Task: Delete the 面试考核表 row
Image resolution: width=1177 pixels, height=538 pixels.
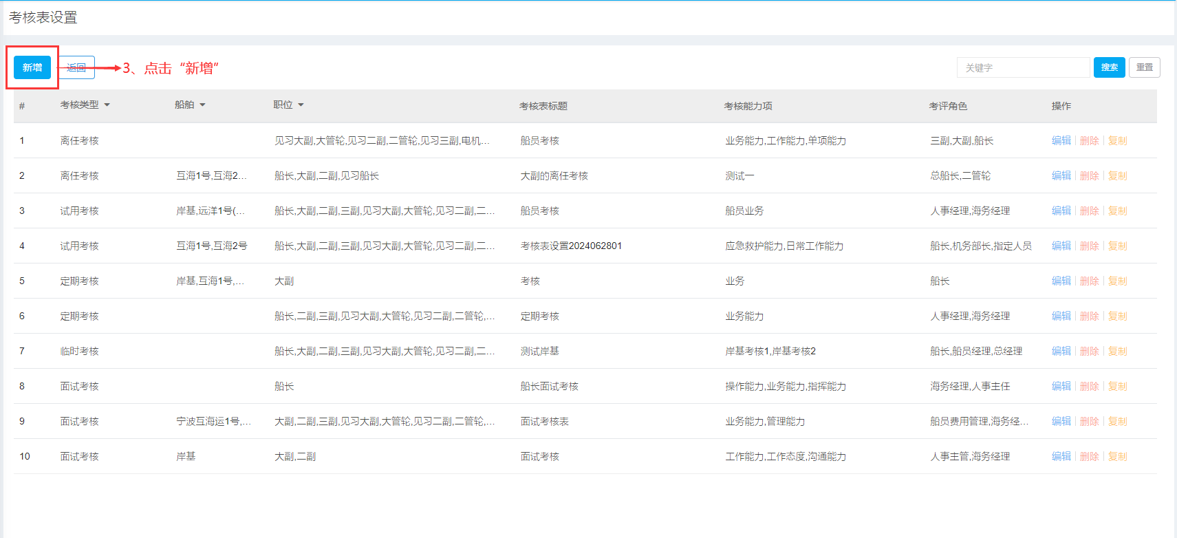Action: pyautogui.click(x=1089, y=421)
